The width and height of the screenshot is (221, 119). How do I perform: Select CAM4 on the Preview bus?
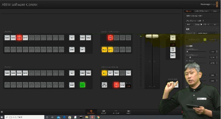[x=25, y=73]
